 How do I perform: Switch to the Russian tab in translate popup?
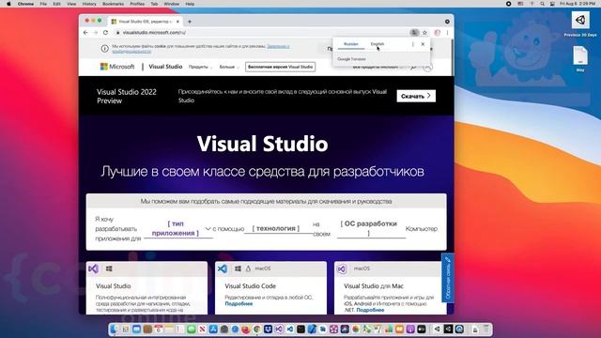(x=350, y=44)
